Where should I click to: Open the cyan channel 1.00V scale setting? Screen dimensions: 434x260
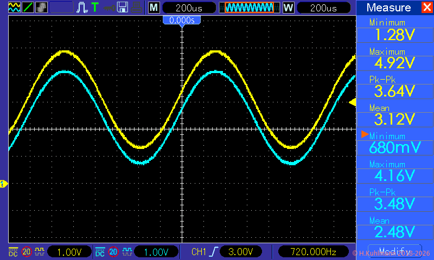click(x=156, y=251)
